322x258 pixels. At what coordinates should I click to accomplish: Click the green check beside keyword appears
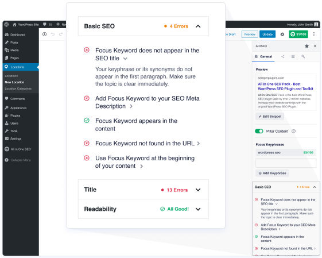tap(87, 120)
